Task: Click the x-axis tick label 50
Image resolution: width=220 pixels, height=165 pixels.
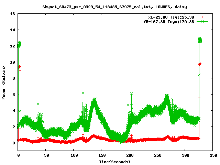Action: click(46, 155)
